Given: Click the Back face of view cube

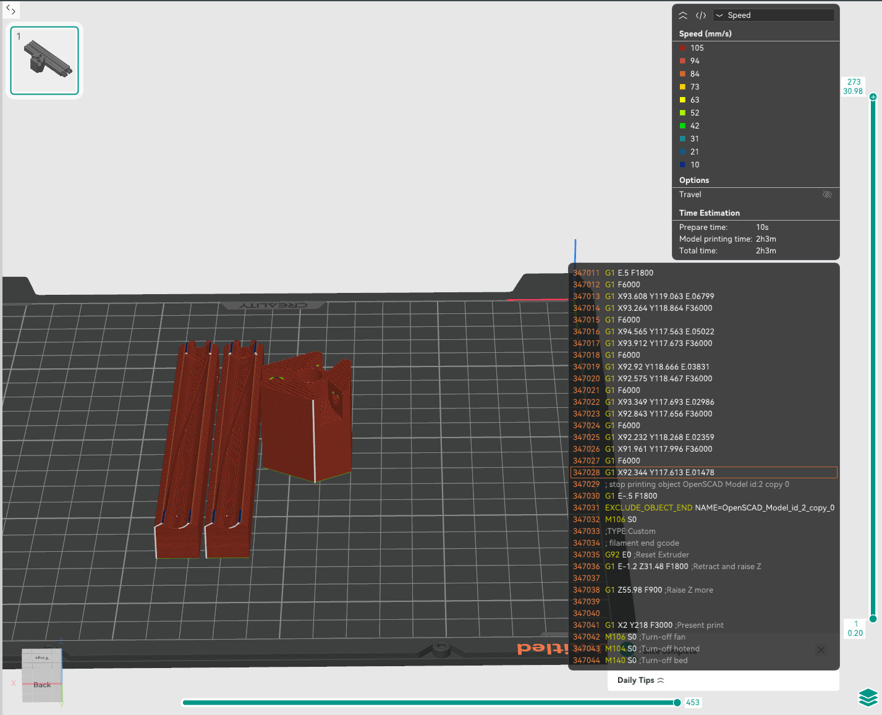Looking at the screenshot, I should [42, 685].
